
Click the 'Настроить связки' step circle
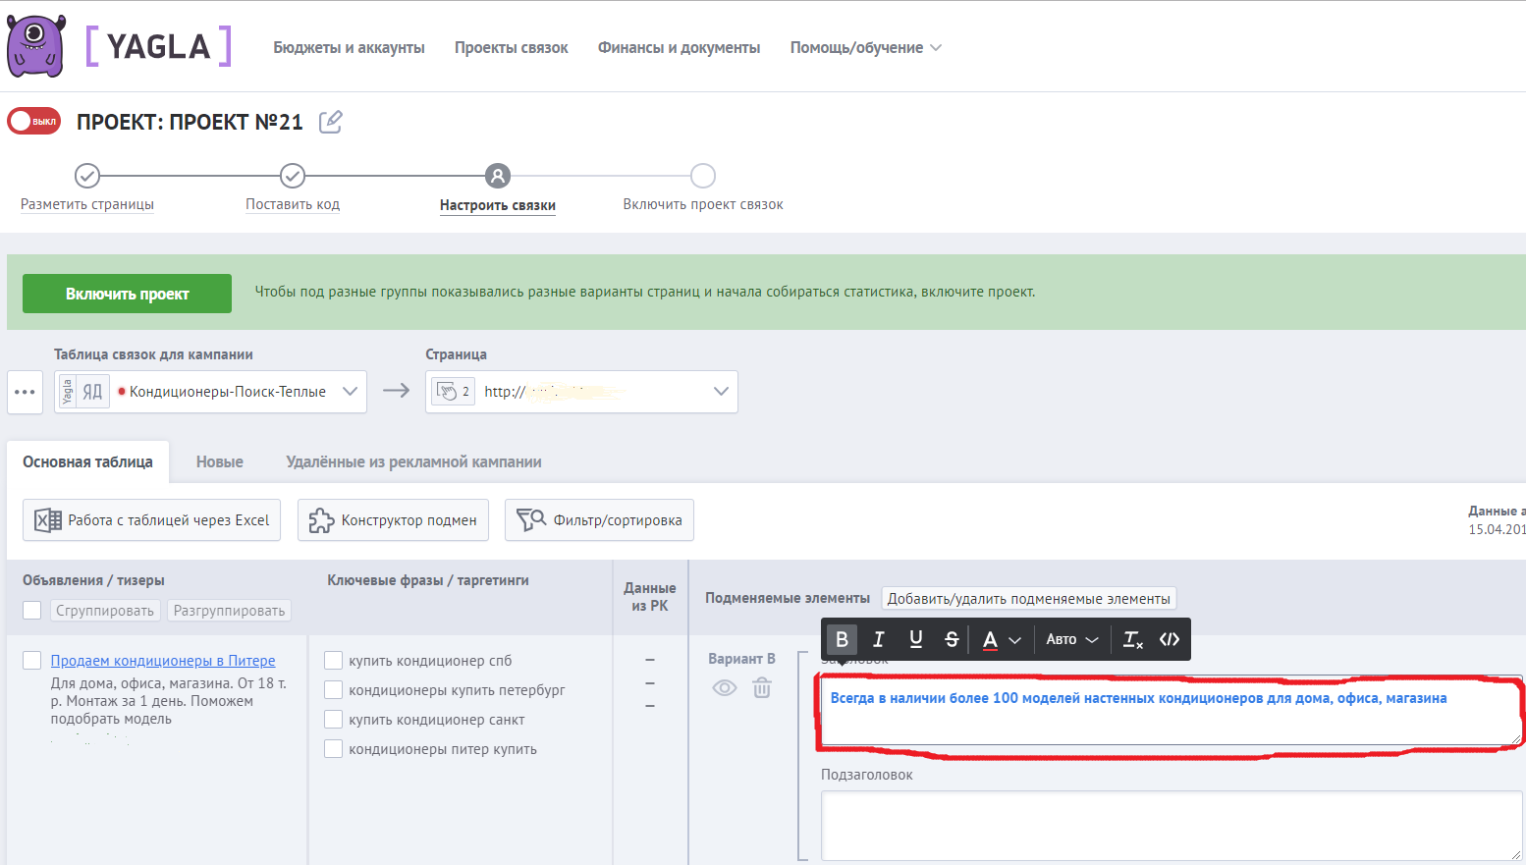point(498,176)
